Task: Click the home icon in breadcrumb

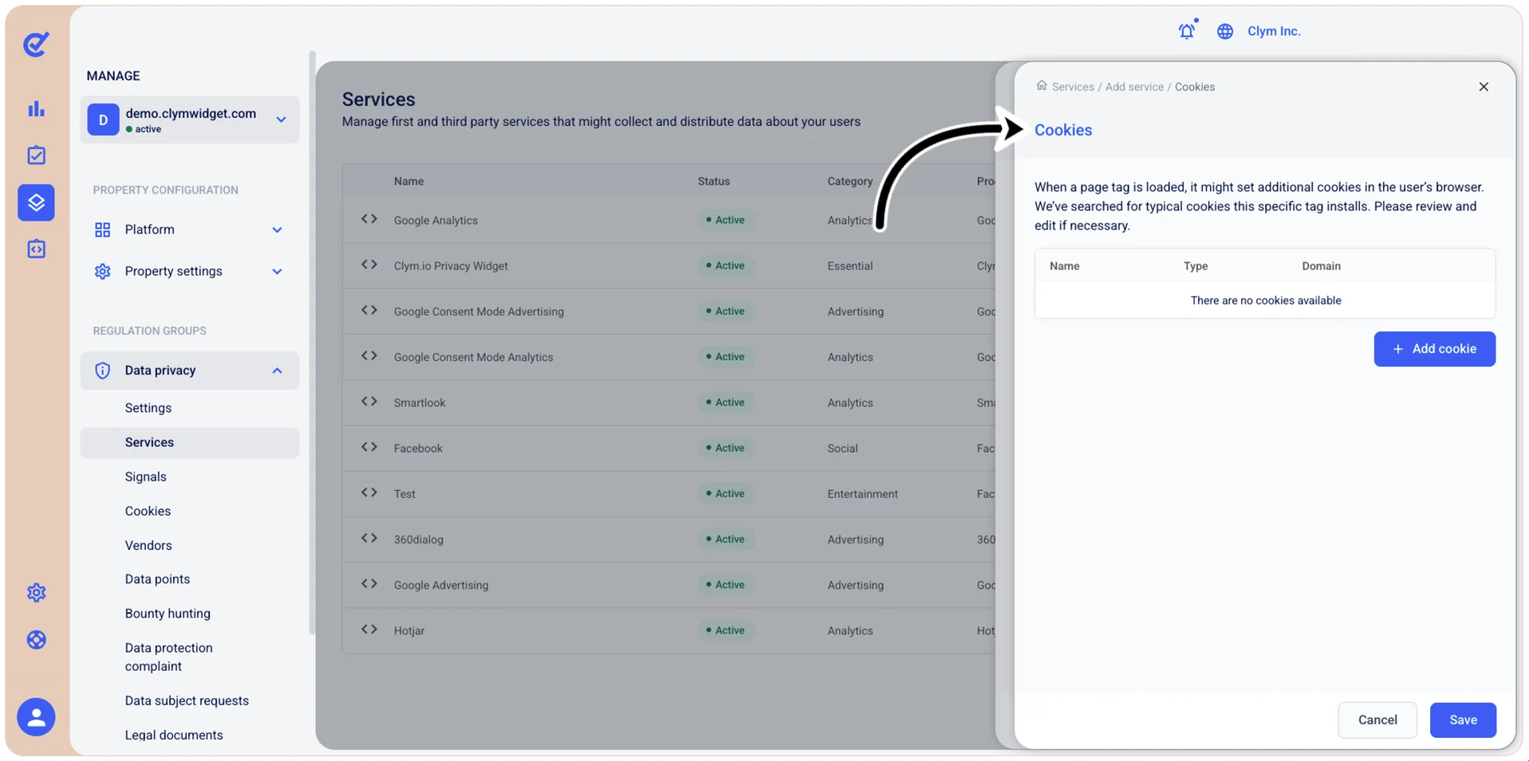Action: point(1041,85)
